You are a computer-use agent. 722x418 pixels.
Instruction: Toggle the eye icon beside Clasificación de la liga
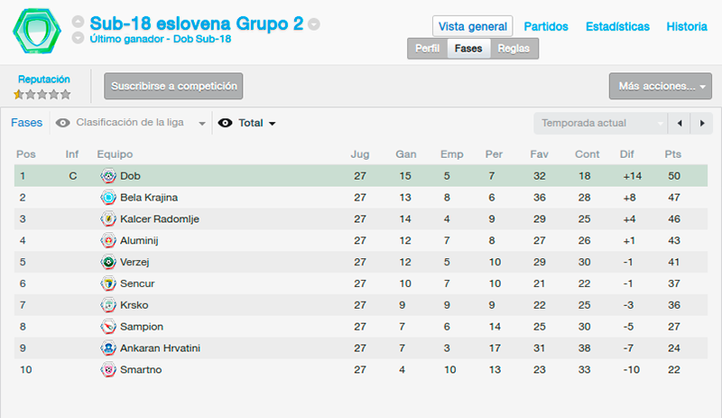point(62,123)
